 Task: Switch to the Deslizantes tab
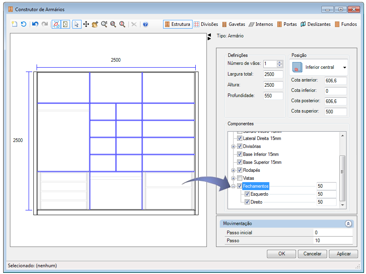[316, 24]
